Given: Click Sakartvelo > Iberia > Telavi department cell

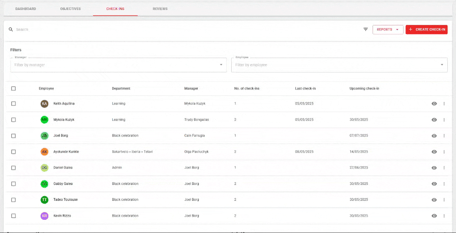Looking at the screenshot, I should tap(132, 152).
